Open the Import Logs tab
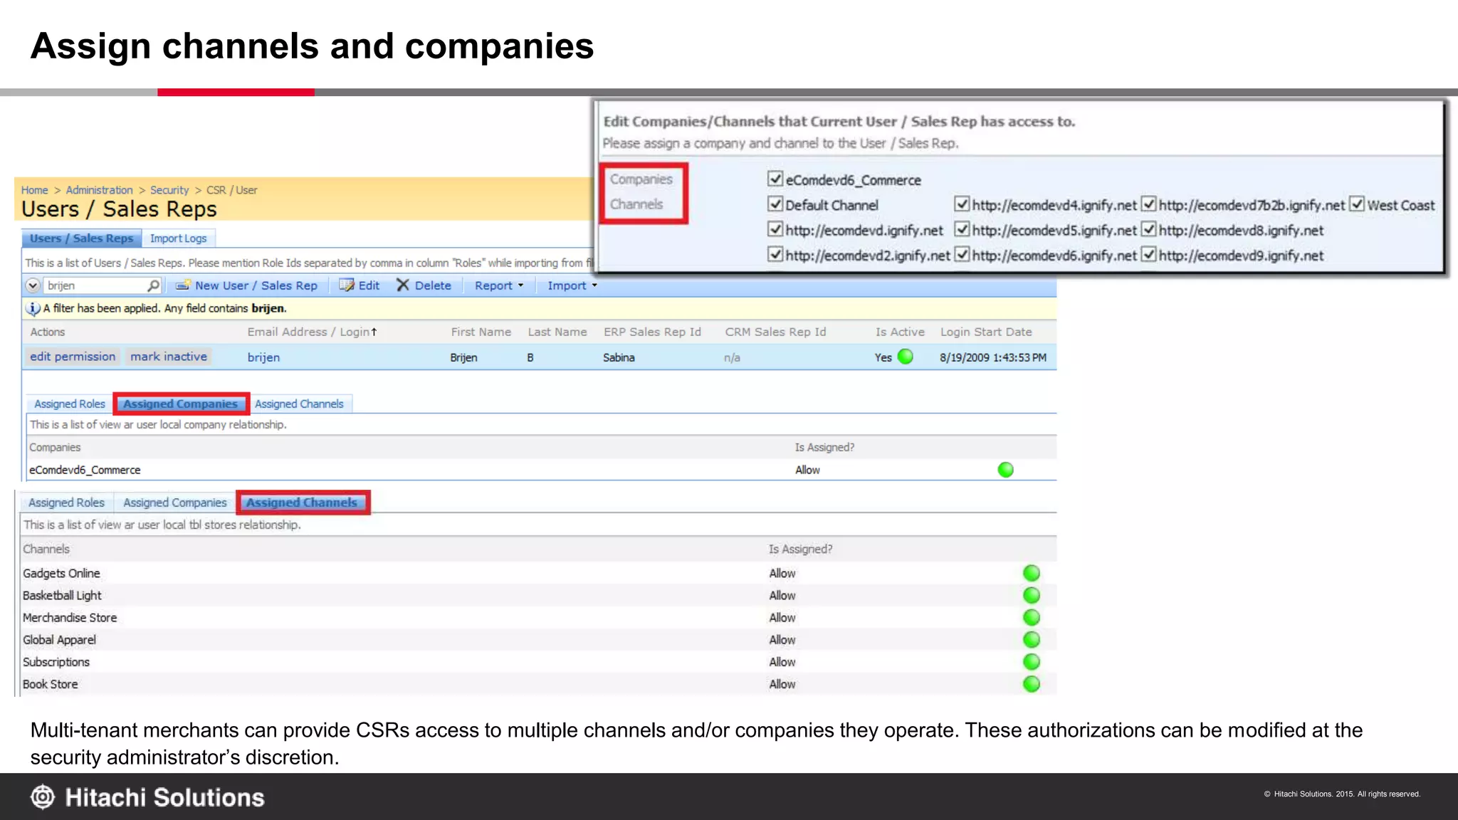Viewport: 1458px width, 820px height. tap(178, 238)
